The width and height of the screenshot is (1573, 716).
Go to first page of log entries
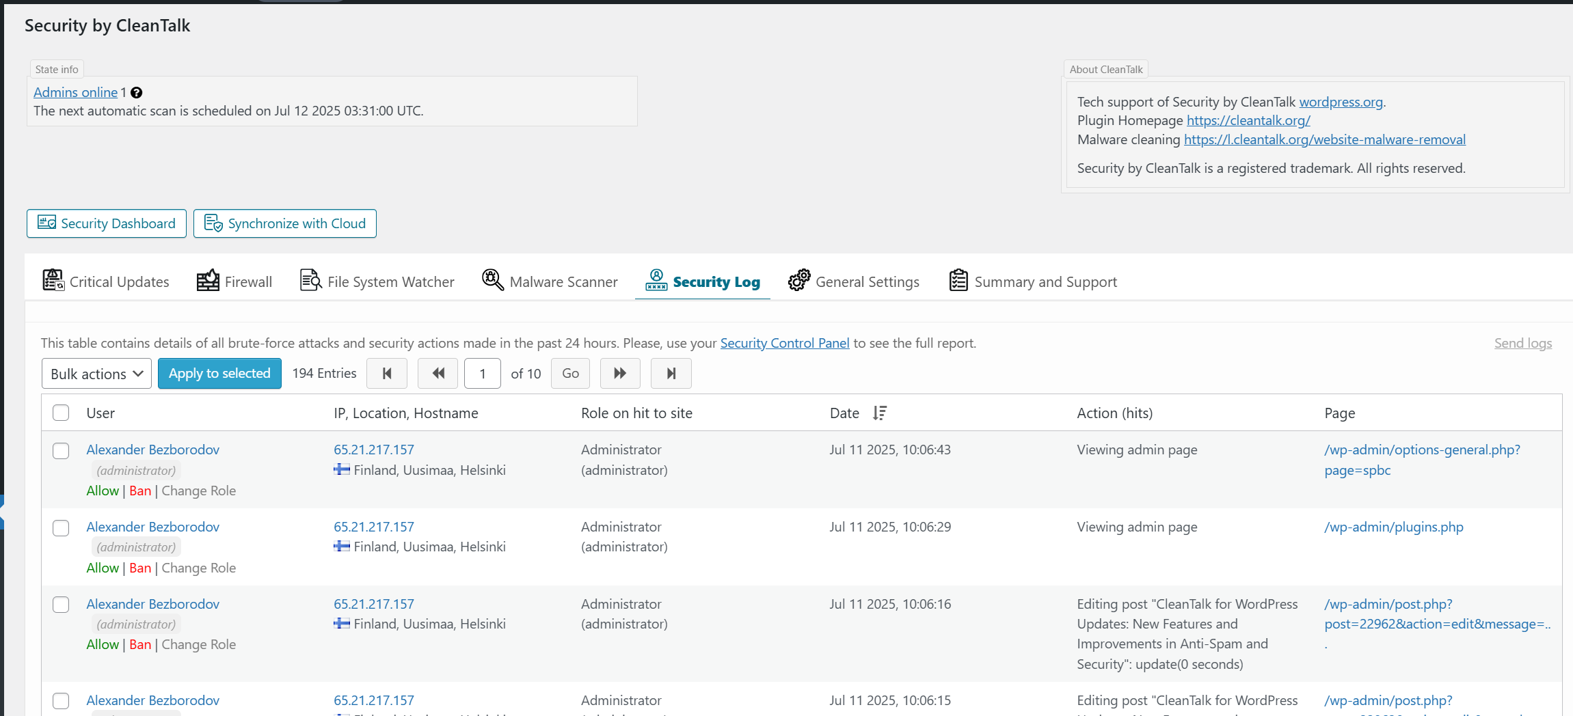click(387, 374)
